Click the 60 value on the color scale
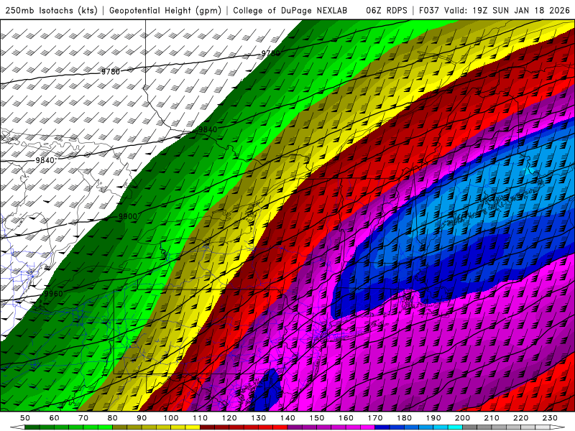Screen dimensions: 575x431 tap(54, 418)
